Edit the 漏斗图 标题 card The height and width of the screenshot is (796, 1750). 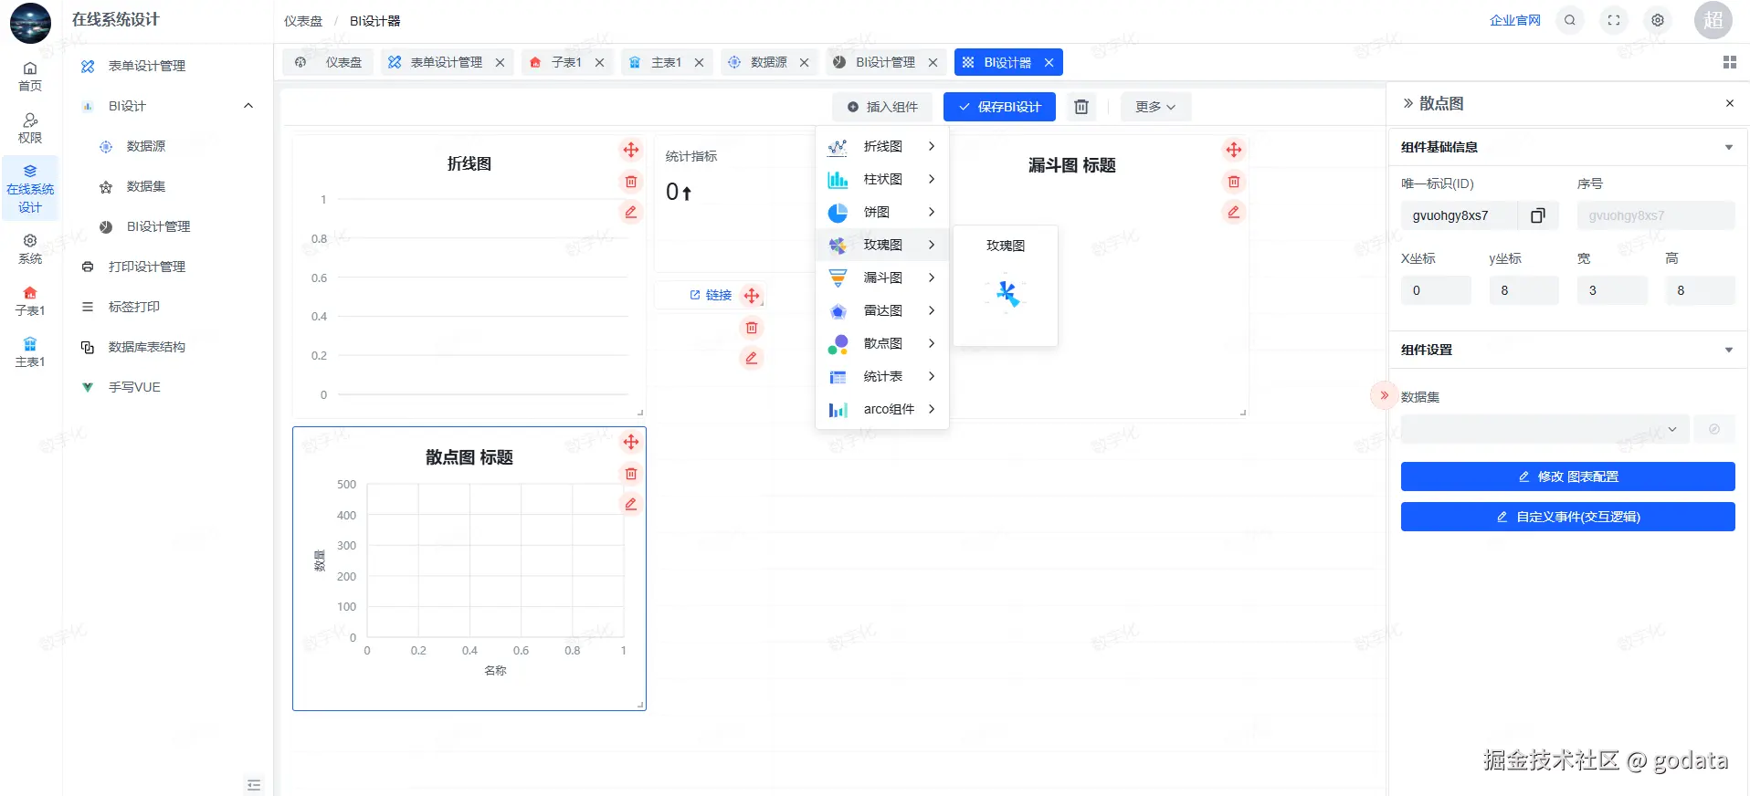pyautogui.click(x=1234, y=212)
